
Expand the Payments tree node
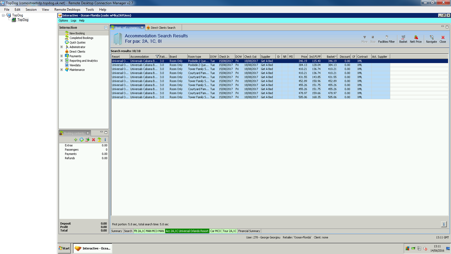point(61,56)
